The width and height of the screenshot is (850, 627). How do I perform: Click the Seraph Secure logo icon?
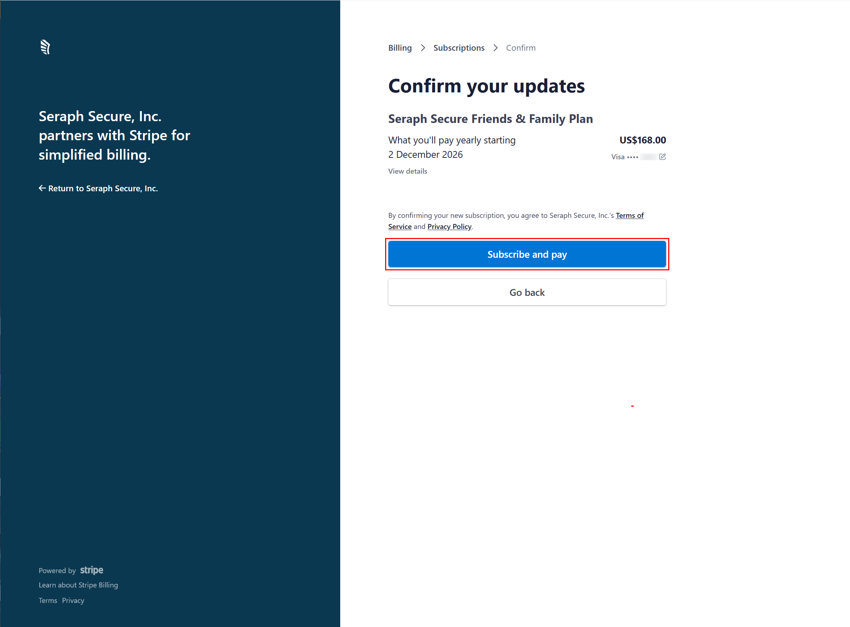click(x=45, y=47)
